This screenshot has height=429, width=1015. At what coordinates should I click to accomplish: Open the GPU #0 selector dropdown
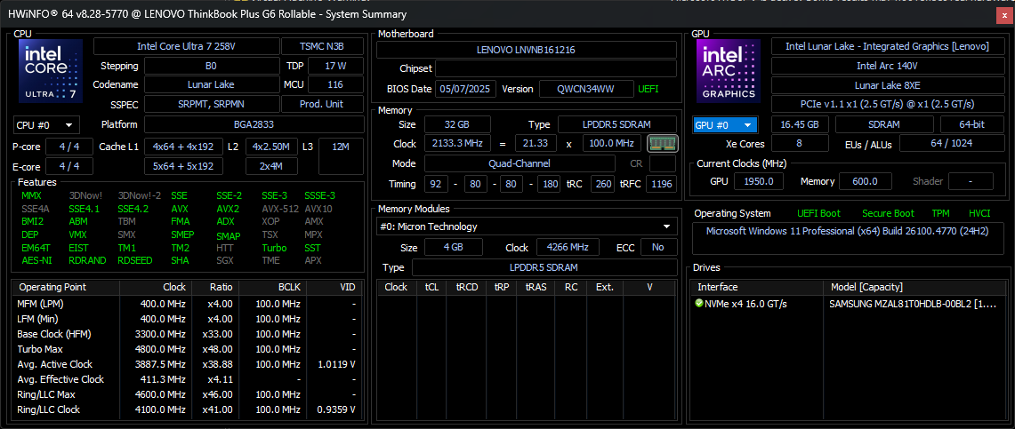(x=725, y=124)
